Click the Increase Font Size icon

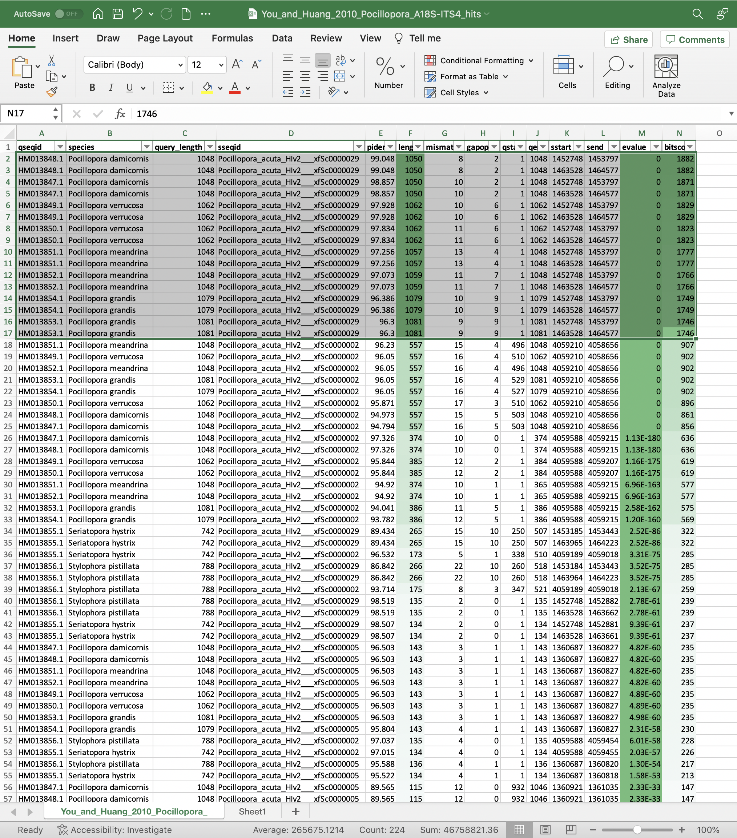(237, 64)
